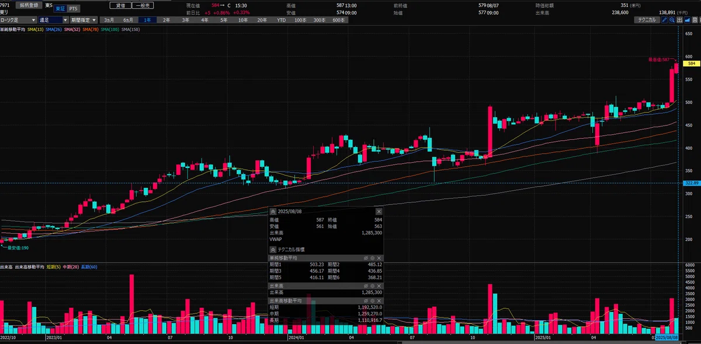Image resolution: width=701 pixels, height=344 pixels.
Task: Select the 2年 period tab
Action: click(166, 19)
